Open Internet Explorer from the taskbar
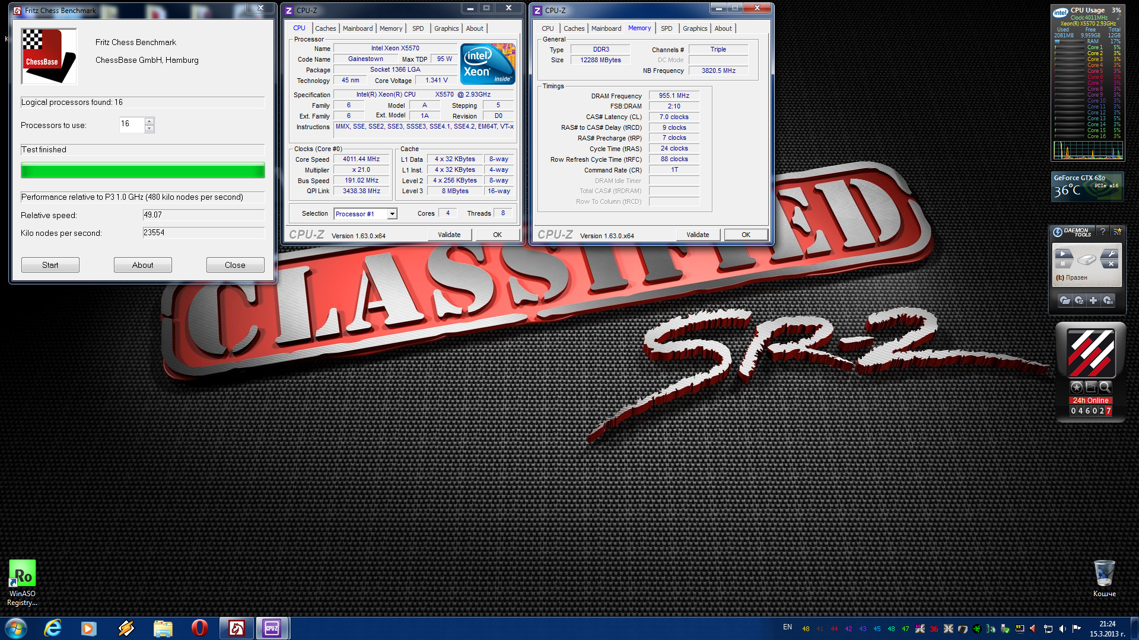This screenshot has height=640, width=1139. tap(53, 628)
